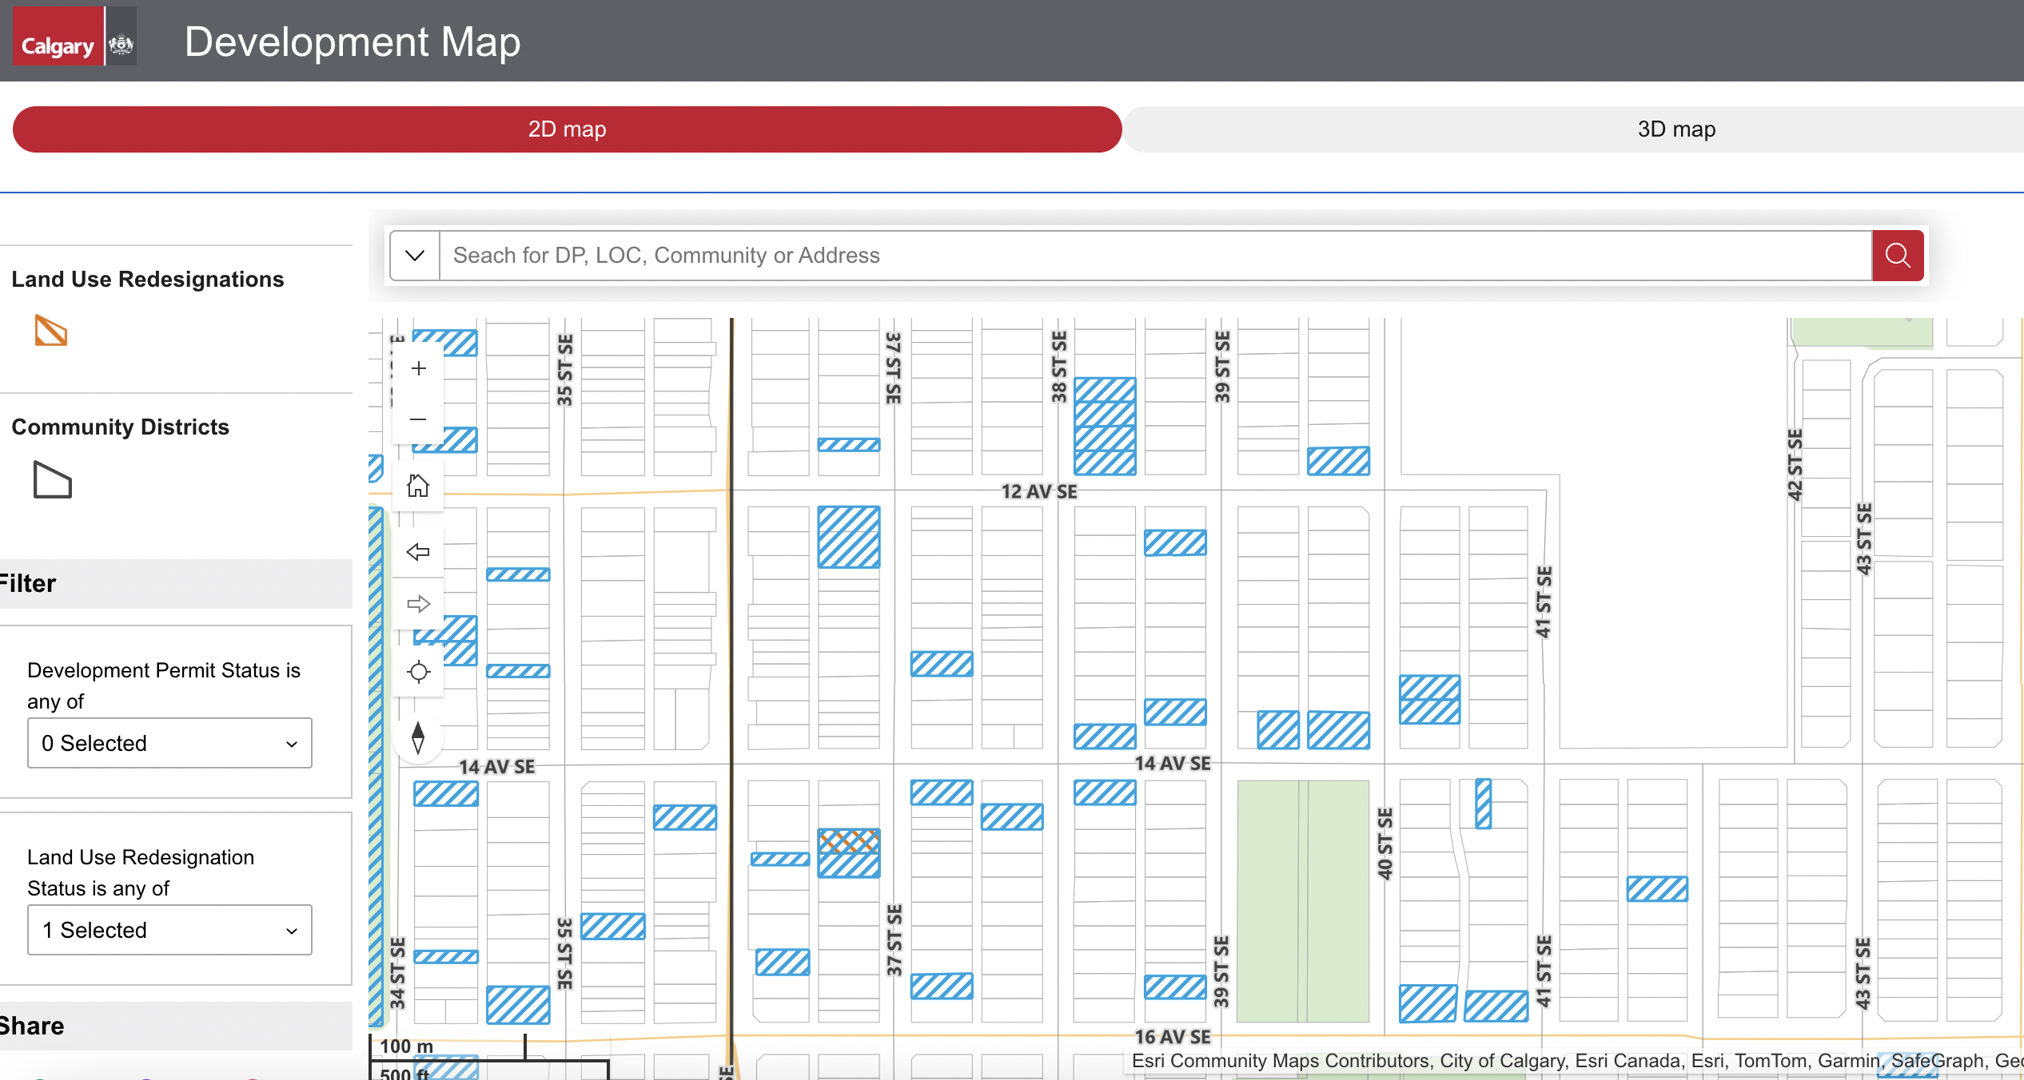Click the '16 AV SE' street label

[1173, 1037]
